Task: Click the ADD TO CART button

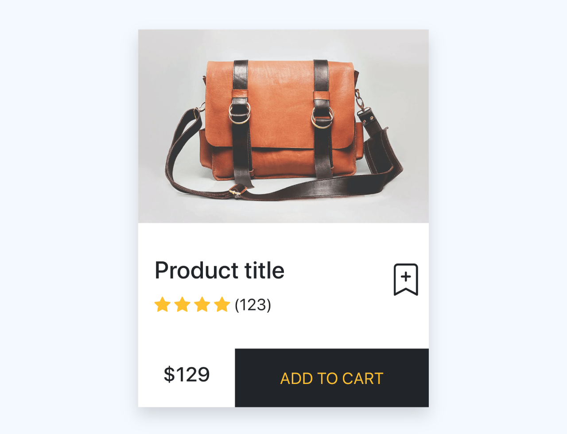Action: 331,378
